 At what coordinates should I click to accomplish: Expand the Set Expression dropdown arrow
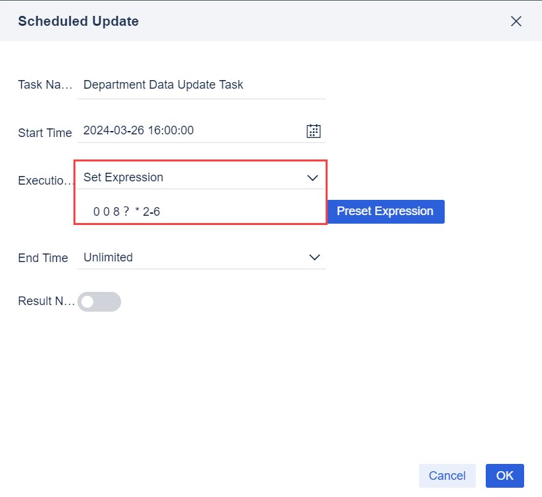point(313,178)
